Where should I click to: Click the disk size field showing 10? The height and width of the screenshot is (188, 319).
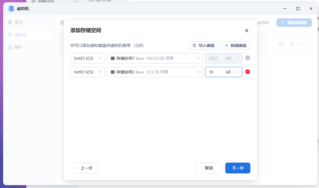click(214, 72)
